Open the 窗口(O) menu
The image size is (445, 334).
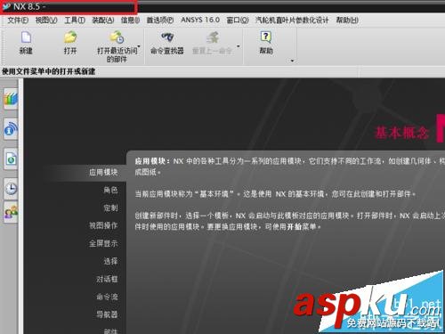coord(238,20)
